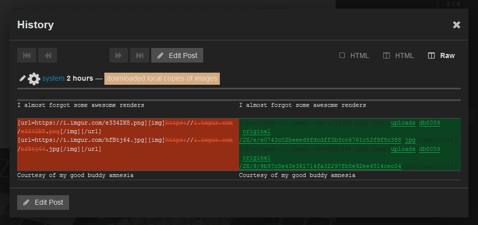The height and width of the screenshot is (225, 478).
Task: Open the /2X/e/e0743c02 hash link
Action: tap(320, 140)
